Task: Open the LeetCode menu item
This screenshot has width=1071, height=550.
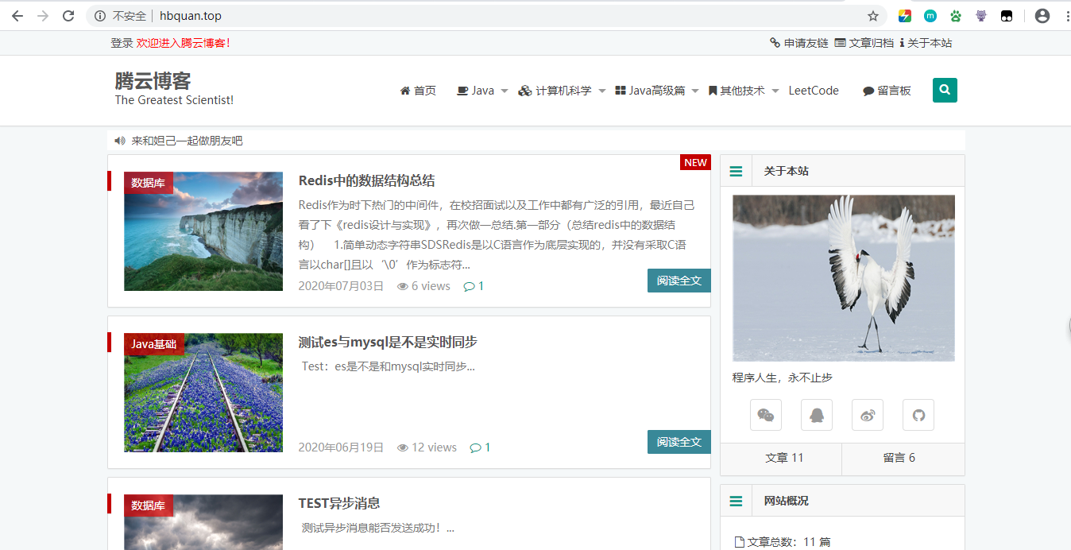Action: (814, 91)
